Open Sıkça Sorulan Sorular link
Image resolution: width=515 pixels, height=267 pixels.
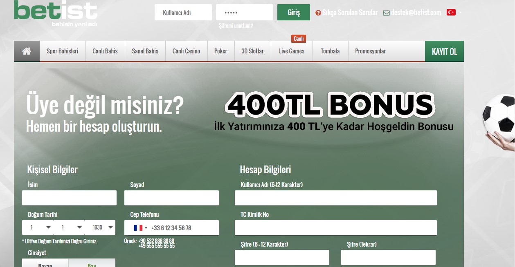pos(350,13)
